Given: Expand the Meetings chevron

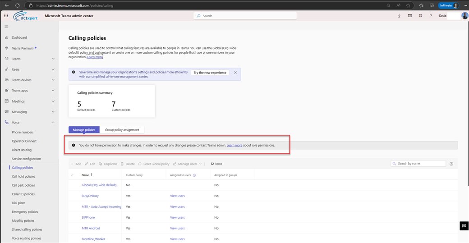Looking at the screenshot, I should pyautogui.click(x=53, y=101).
